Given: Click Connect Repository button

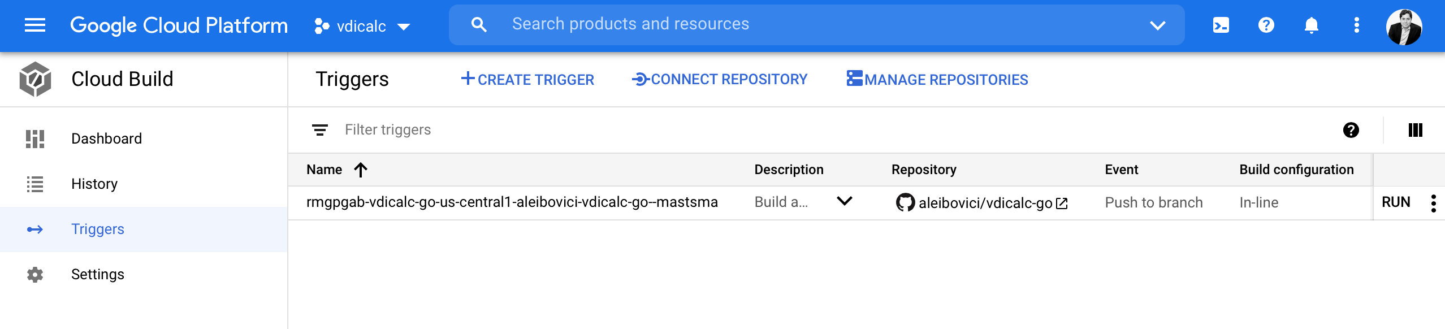Looking at the screenshot, I should (719, 79).
